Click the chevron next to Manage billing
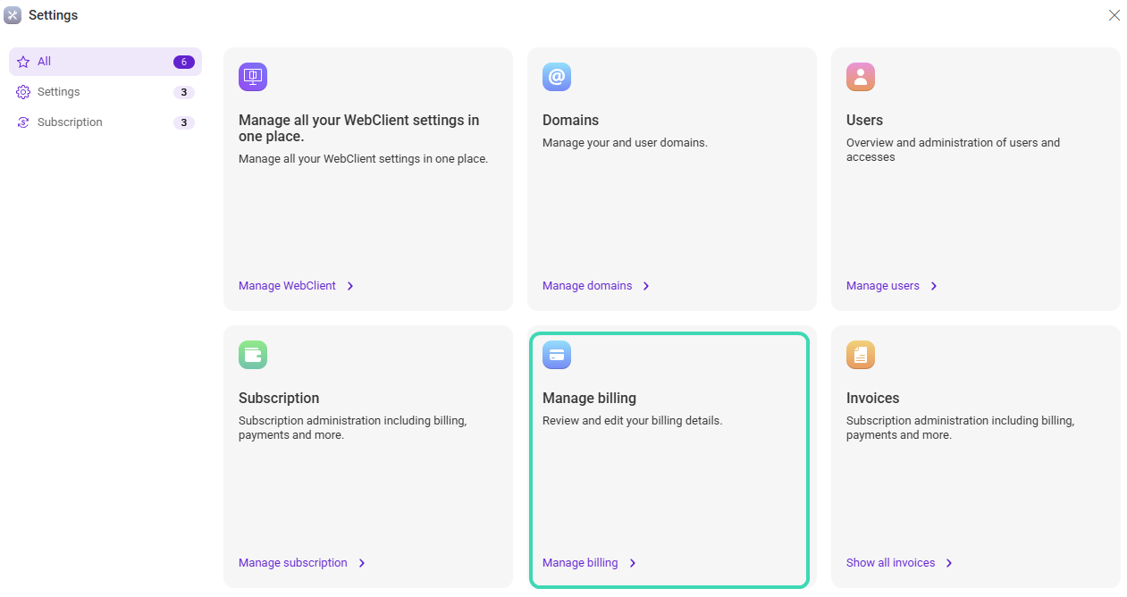The image size is (1127, 597). [633, 563]
